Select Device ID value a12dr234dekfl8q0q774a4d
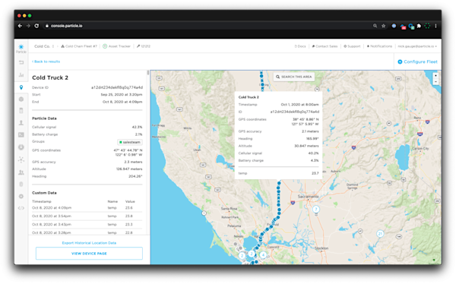Viewport: 456px width, 284px height. tap(117, 87)
